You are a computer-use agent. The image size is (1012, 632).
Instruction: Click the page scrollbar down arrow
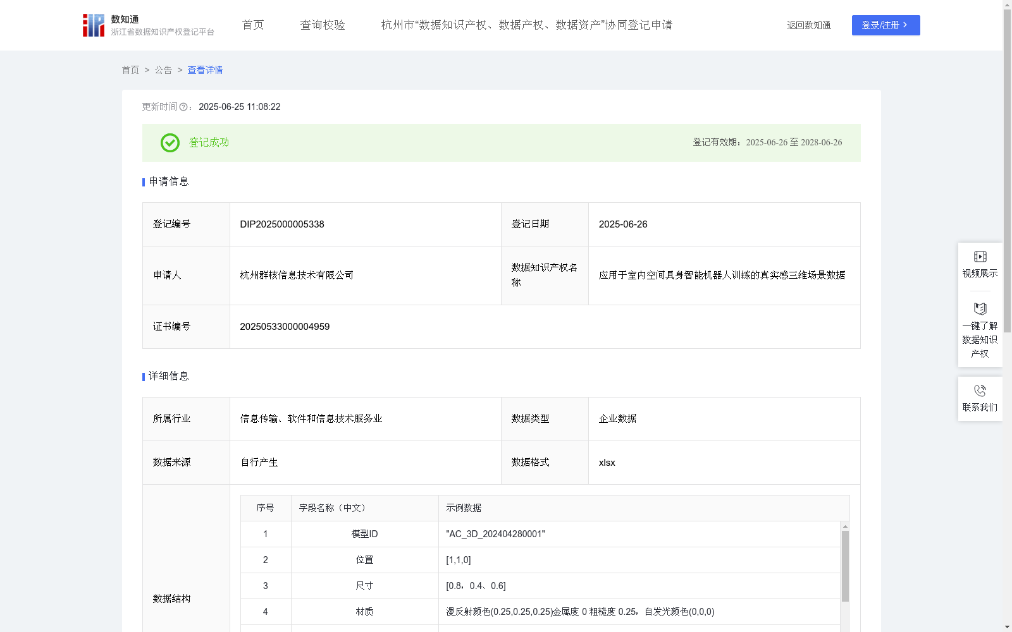click(1007, 627)
